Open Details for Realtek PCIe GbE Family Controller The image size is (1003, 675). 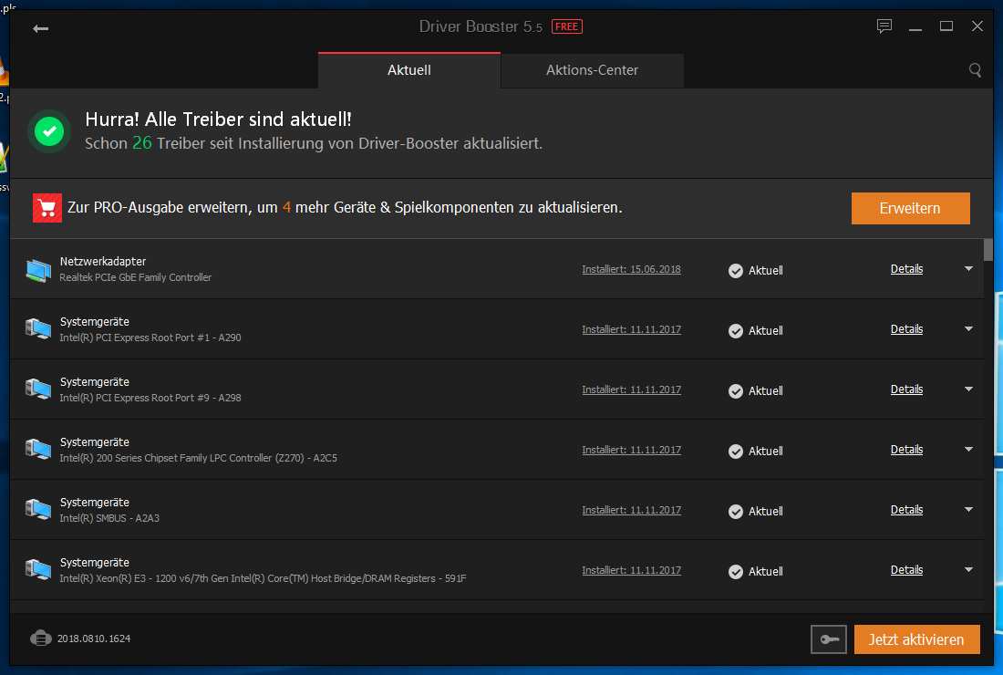906,269
